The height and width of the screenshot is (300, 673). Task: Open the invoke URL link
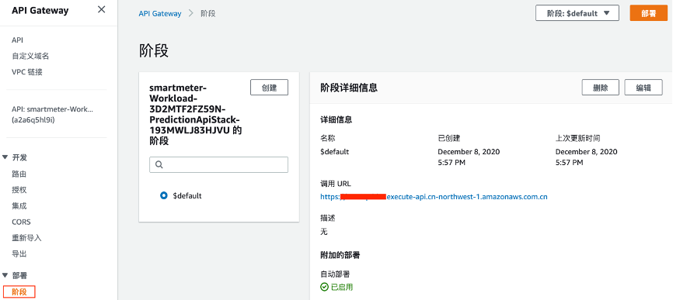[x=434, y=197]
